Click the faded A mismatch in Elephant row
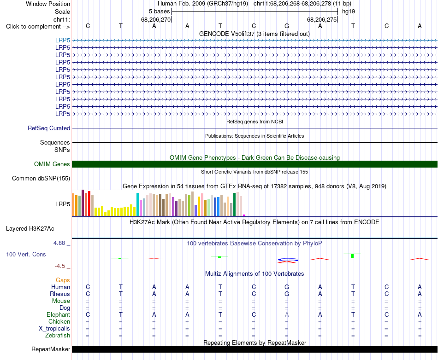 coord(287,314)
